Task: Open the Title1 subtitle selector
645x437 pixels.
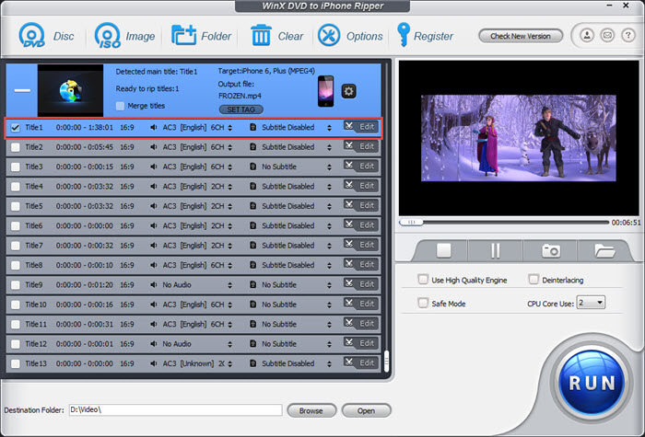Action: pyautogui.click(x=329, y=128)
